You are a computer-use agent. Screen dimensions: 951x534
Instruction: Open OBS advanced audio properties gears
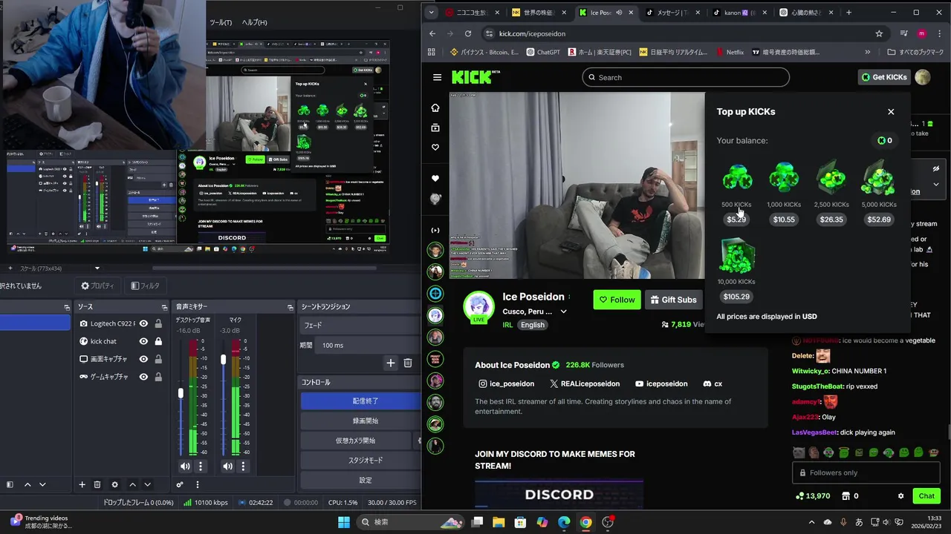[x=180, y=485]
